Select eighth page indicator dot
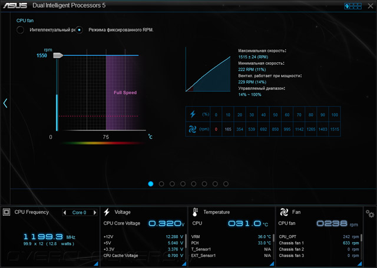The image size is (377, 268). 226,184
